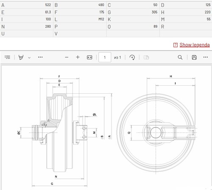Select the value 125 for dimension D

(208, 5)
